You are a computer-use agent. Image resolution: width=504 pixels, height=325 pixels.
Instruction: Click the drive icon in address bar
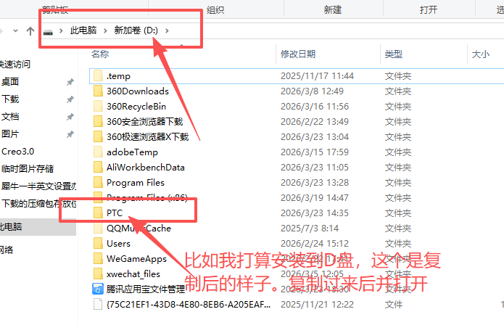(x=48, y=32)
